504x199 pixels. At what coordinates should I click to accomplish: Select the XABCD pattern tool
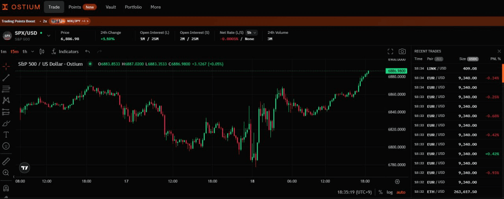[6, 100]
